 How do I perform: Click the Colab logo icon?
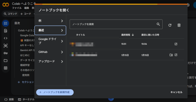click(6, 4)
